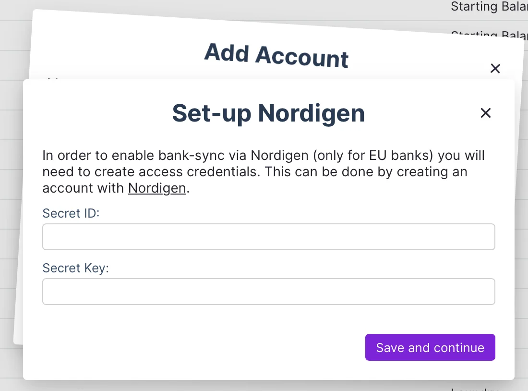Image resolution: width=528 pixels, height=391 pixels.
Task: Click the "Secret ID:" label
Action: click(x=71, y=213)
